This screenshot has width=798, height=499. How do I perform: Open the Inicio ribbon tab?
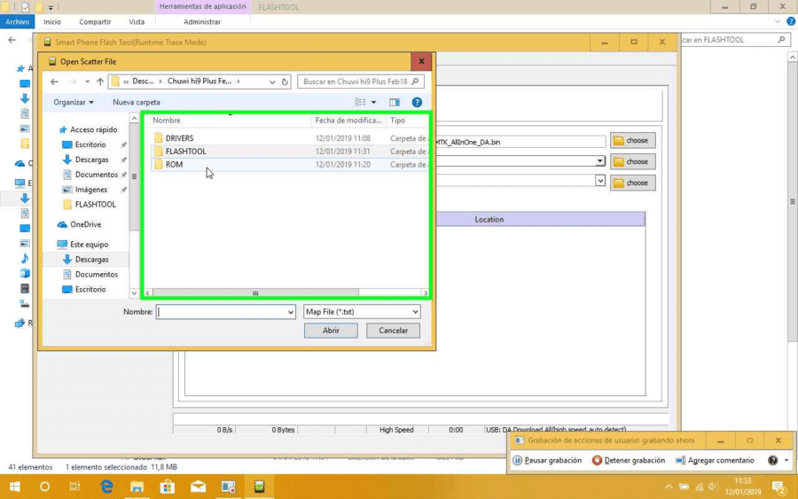tap(52, 22)
